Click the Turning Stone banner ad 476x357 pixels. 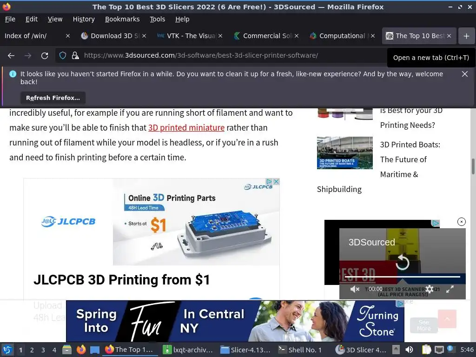[235, 321]
